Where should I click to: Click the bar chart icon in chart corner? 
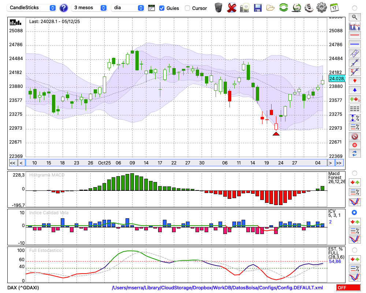click(x=15, y=22)
